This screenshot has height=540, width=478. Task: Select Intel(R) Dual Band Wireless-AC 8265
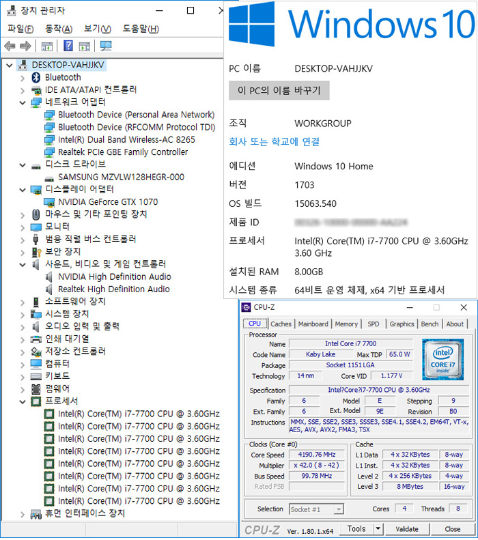click(126, 139)
